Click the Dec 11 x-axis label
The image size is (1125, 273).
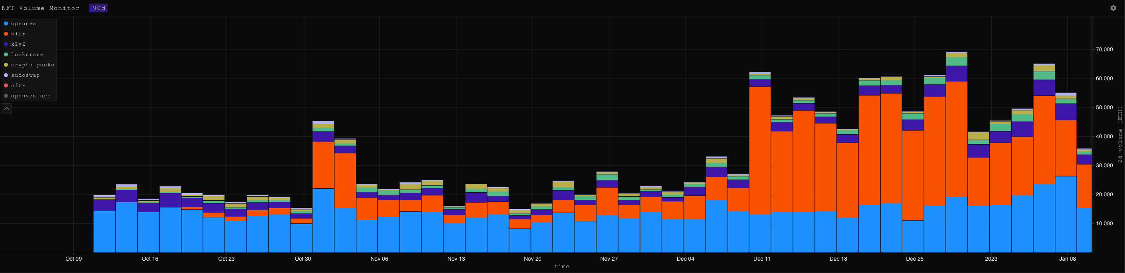[x=762, y=259]
